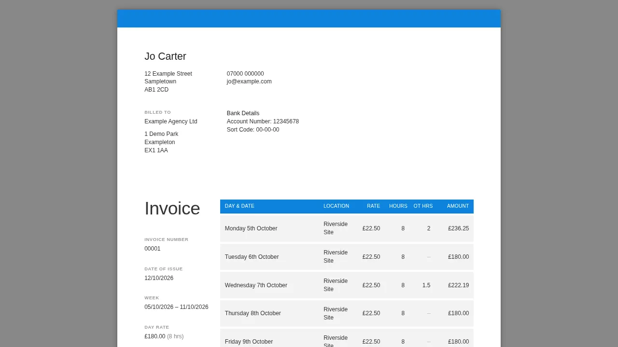Select week range 05/10/2026 – 11/10/2026
Viewport: 618px width, 347px height.
click(x=176, y=307)
